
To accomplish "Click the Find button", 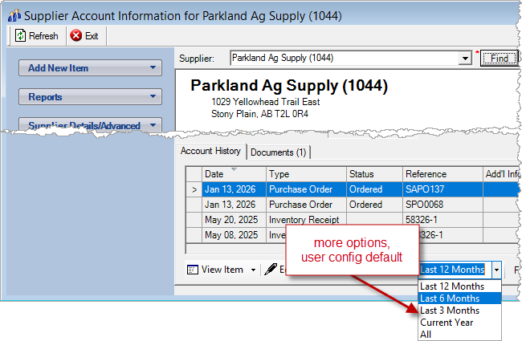I will [499, 59].
